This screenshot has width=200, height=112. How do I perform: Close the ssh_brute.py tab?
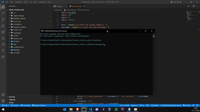[x=84, y=6]
